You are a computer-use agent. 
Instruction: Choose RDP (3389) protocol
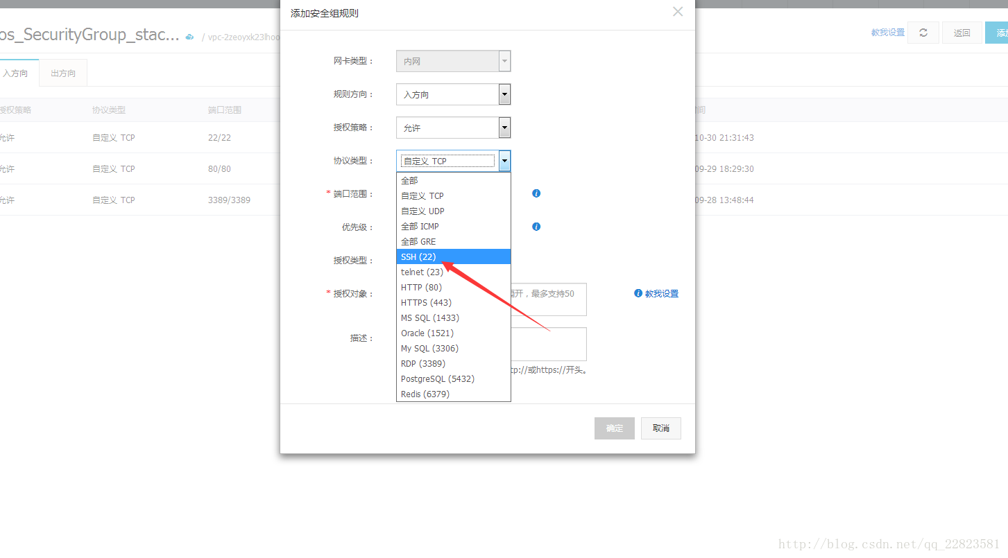click(454, 363)
